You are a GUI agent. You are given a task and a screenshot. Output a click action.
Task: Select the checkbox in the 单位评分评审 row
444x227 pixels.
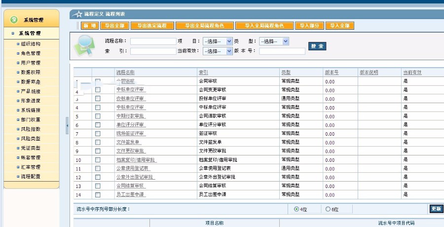(x=98, y=125)
